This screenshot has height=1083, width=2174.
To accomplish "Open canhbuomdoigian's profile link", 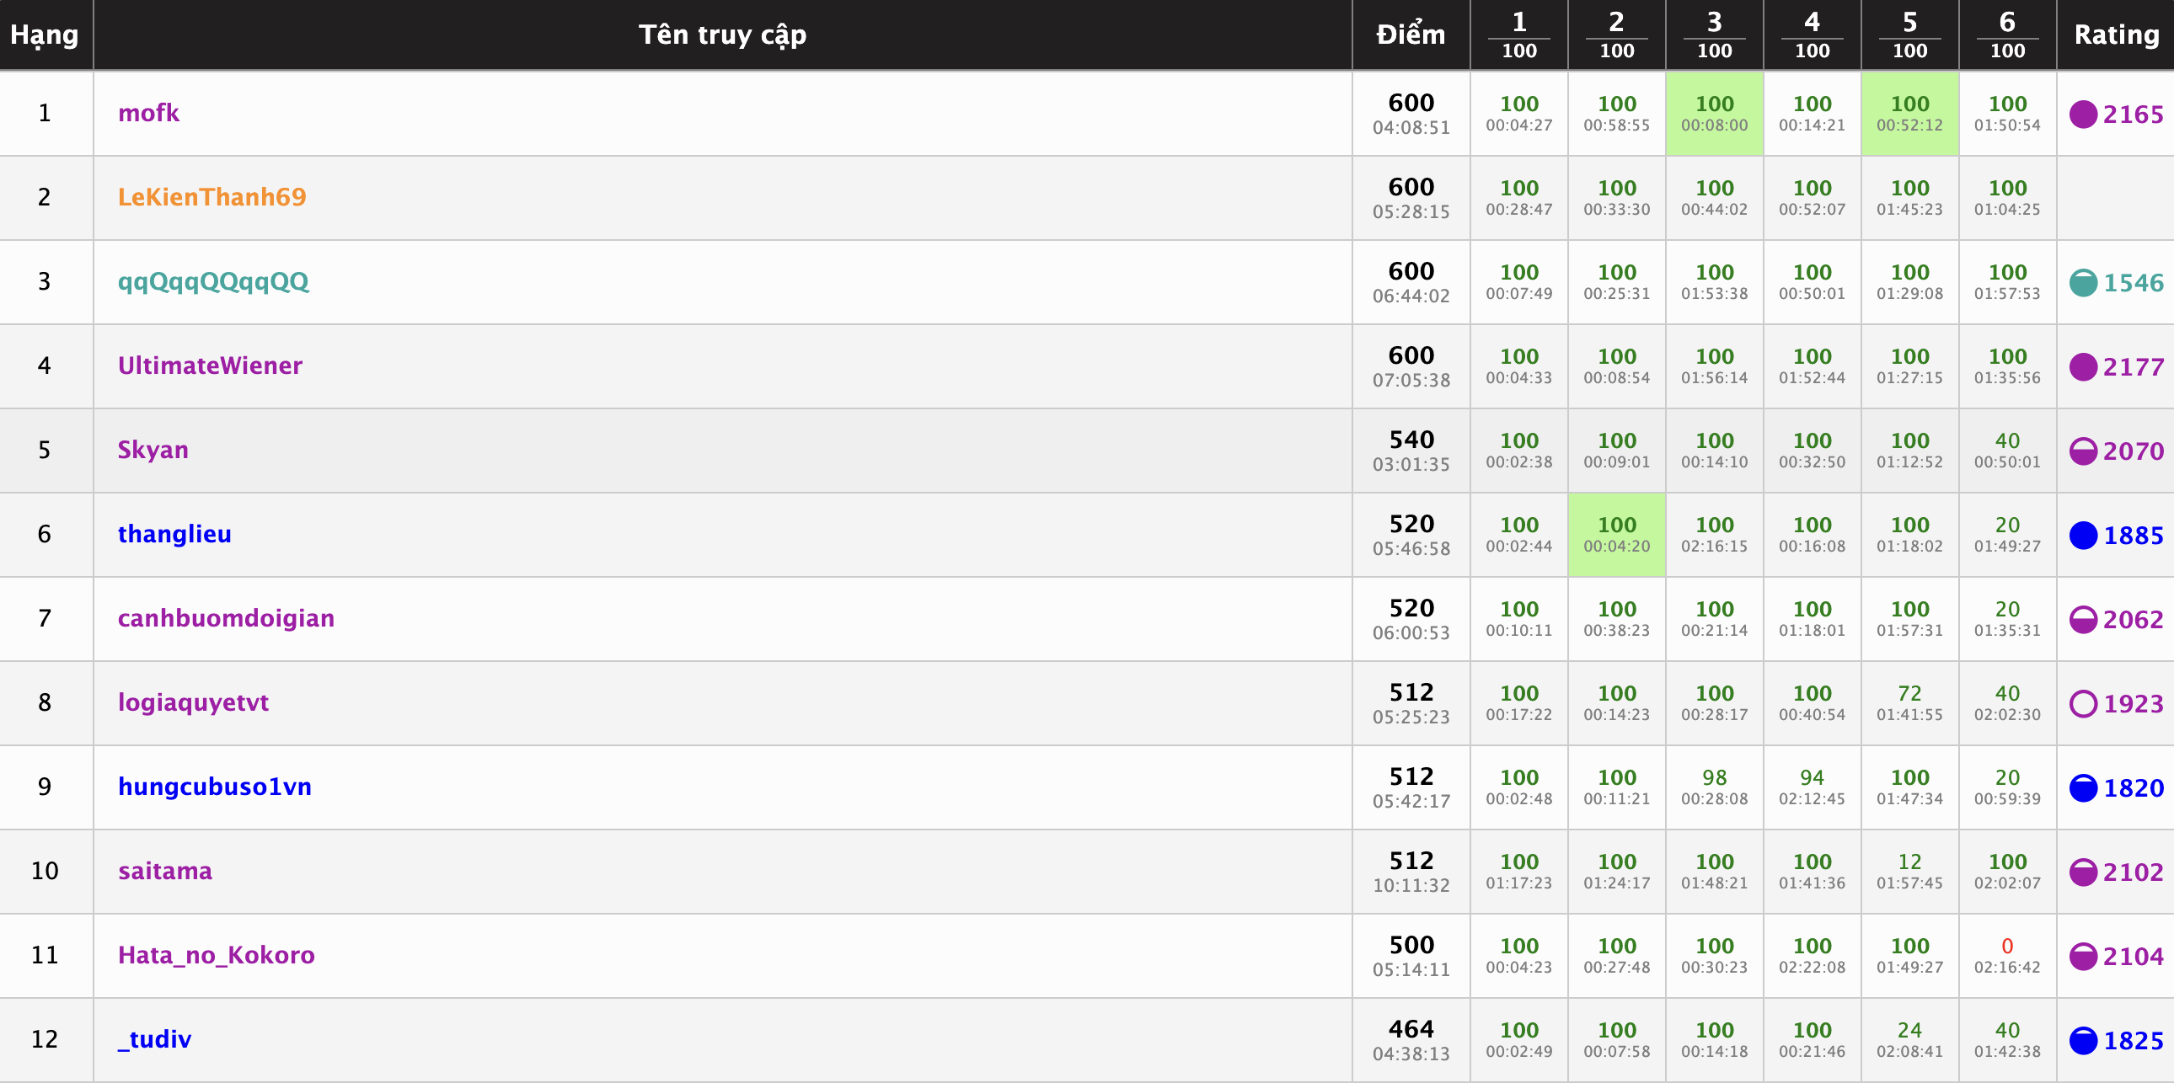I will tap(226, 619).
